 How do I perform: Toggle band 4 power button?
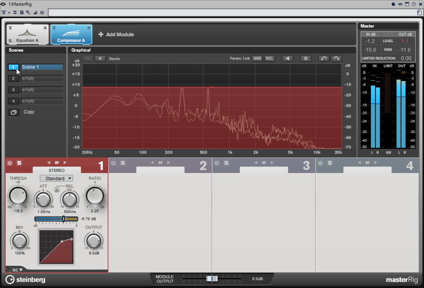click(x=320, y=163)
